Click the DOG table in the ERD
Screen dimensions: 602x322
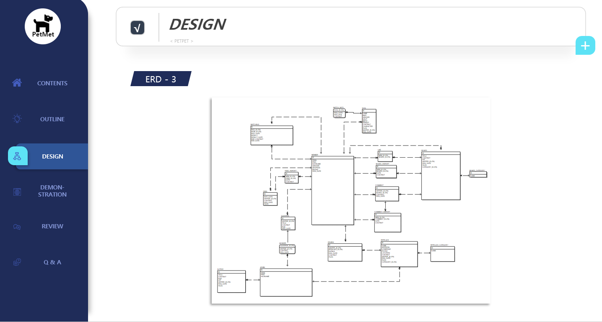click(369, 121)
